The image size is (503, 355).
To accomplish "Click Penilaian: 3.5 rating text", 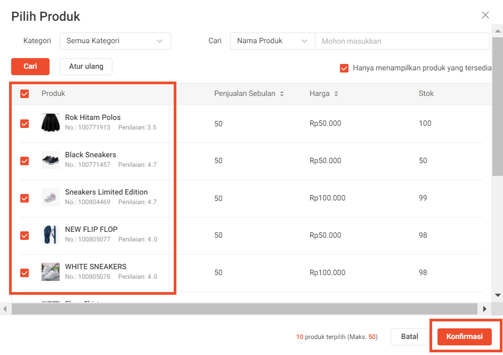I will pos(137,127).
